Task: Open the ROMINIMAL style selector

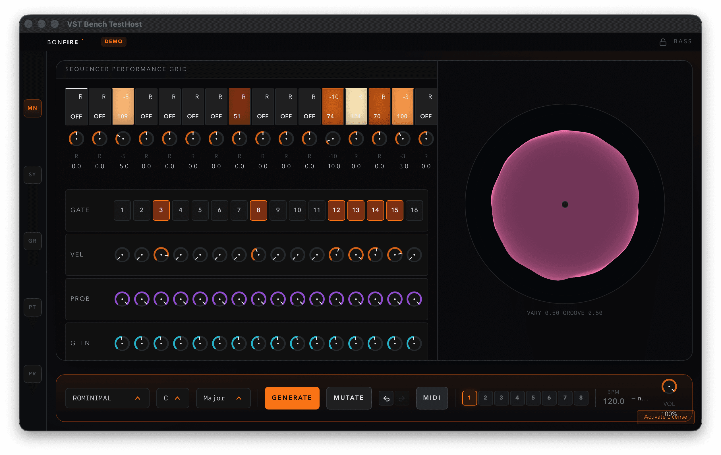Action: (107, 398)
